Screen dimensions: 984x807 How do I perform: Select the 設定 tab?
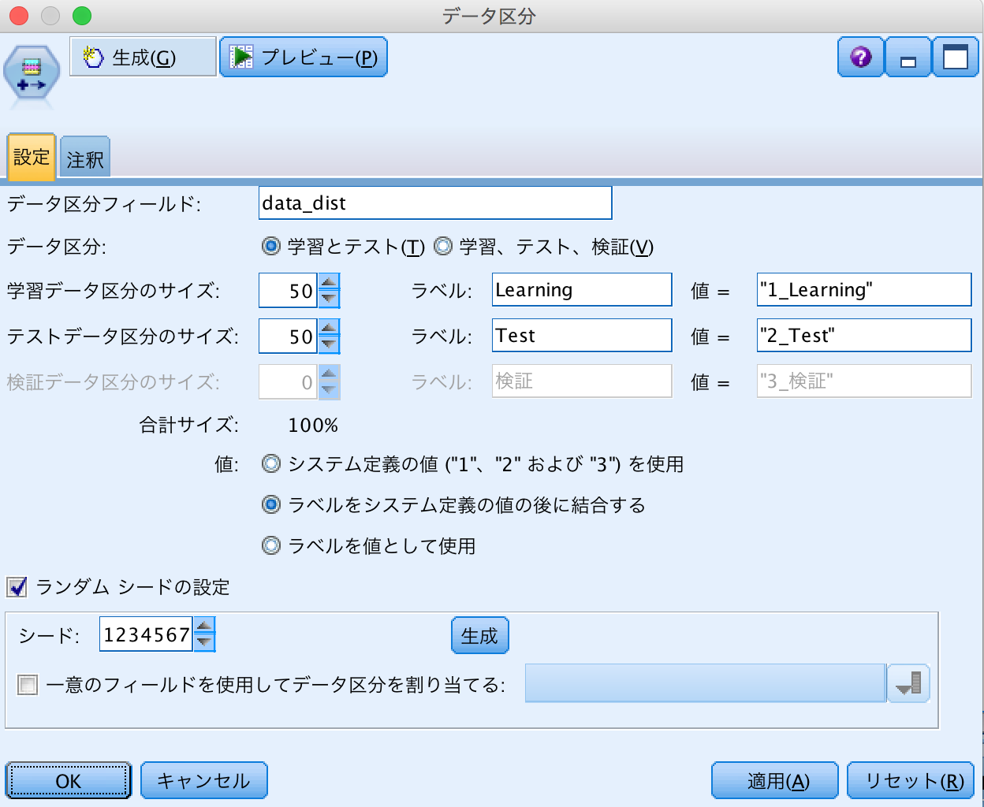click(x=31, y=158)
